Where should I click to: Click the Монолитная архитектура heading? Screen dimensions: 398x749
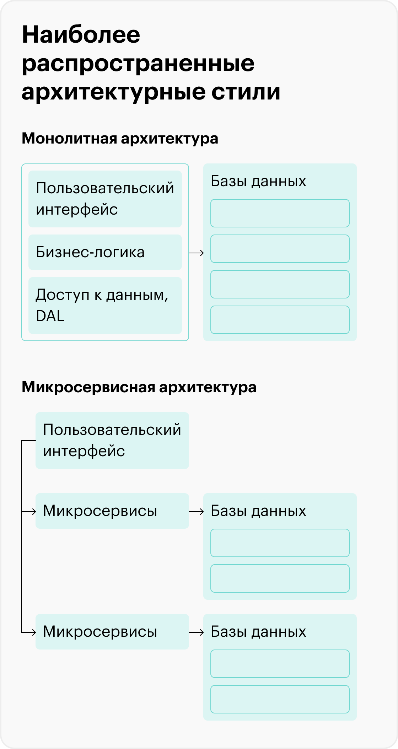[x=120, y=139]
